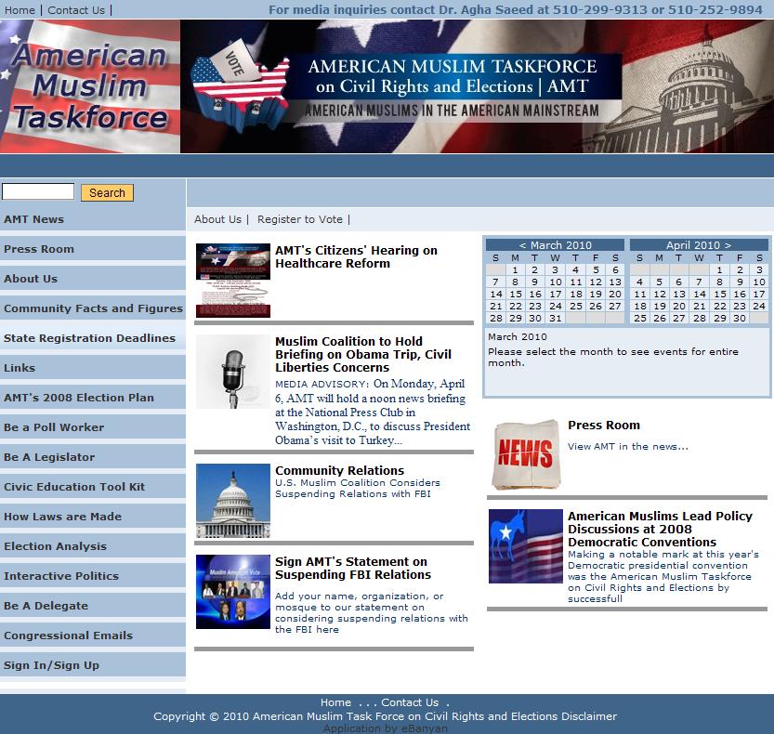Click the NEWS newspaper stack image
The height and width of the screenshot is (734, 774).
pyautogui.click(x=526, y=454)
